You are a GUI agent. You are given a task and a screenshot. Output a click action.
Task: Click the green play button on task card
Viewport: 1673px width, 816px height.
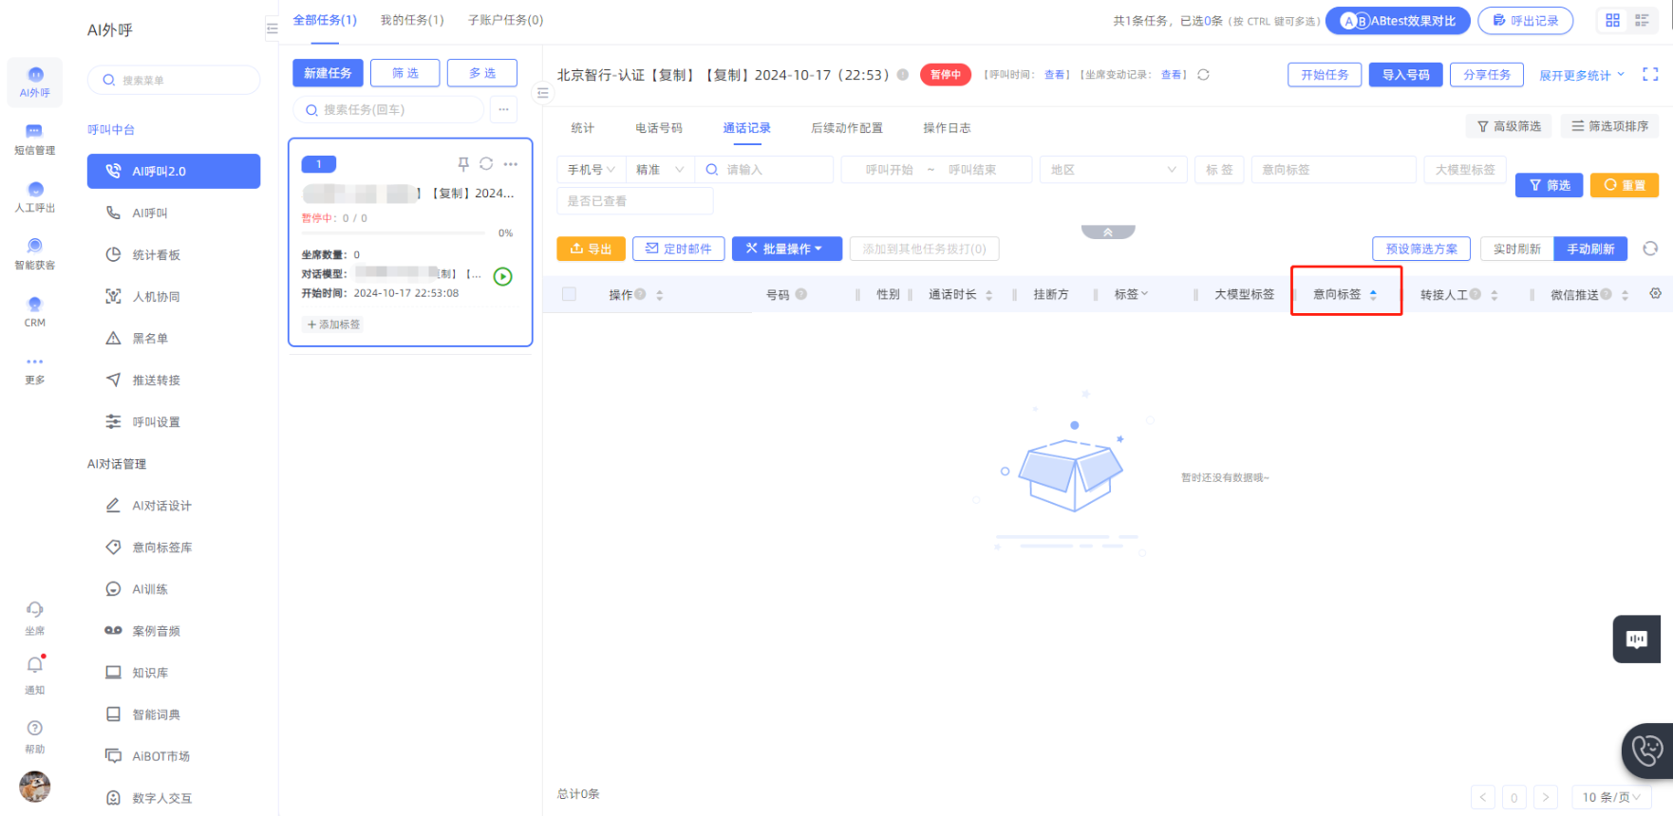503,276
